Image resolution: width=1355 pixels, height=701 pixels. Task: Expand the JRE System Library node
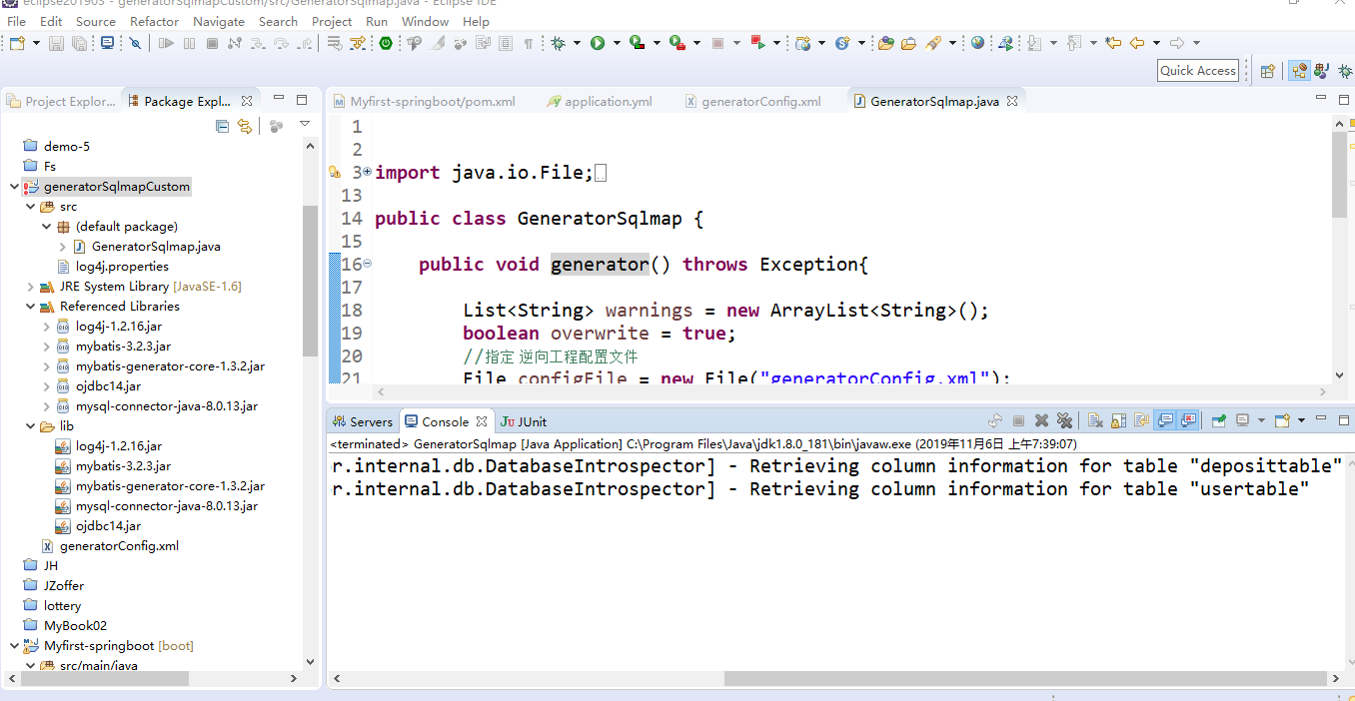click(30, 287)
